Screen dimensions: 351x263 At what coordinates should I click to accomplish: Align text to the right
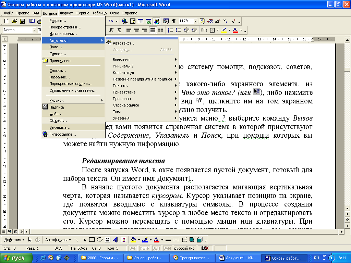click(x=145, y=30)
